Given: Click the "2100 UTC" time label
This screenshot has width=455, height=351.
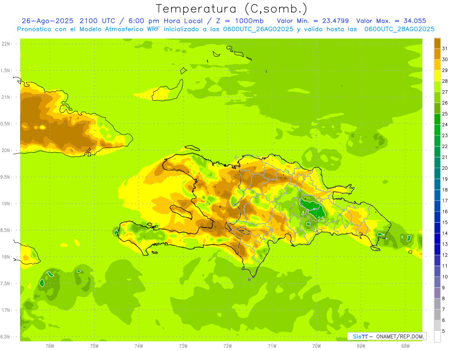Looking at the screenshot, I should (98, 21).
